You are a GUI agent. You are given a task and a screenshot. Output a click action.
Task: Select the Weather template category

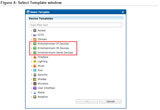[x=43, y=97]
